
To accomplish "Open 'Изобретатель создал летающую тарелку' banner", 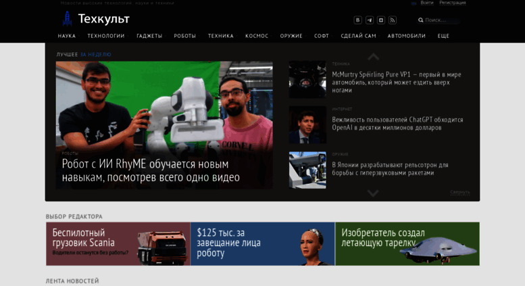I will click(407, 244).
